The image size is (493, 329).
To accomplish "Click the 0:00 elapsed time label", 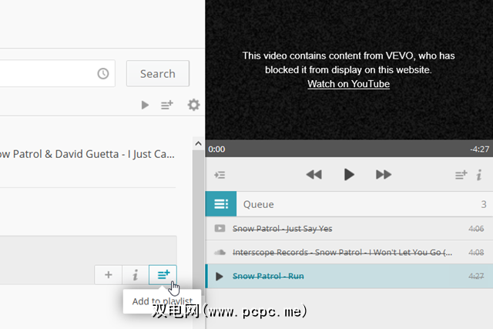I will point(216,149).
